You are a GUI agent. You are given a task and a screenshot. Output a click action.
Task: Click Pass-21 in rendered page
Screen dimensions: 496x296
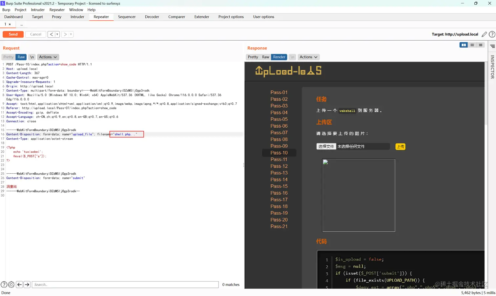(x=279, y=226)
